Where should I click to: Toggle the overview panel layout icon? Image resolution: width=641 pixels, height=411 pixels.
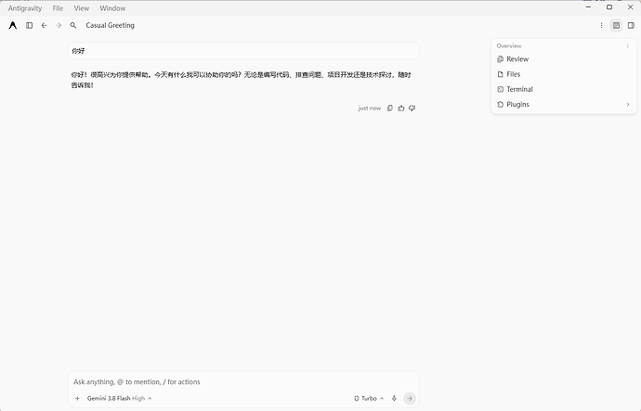(x=616, y=25)
